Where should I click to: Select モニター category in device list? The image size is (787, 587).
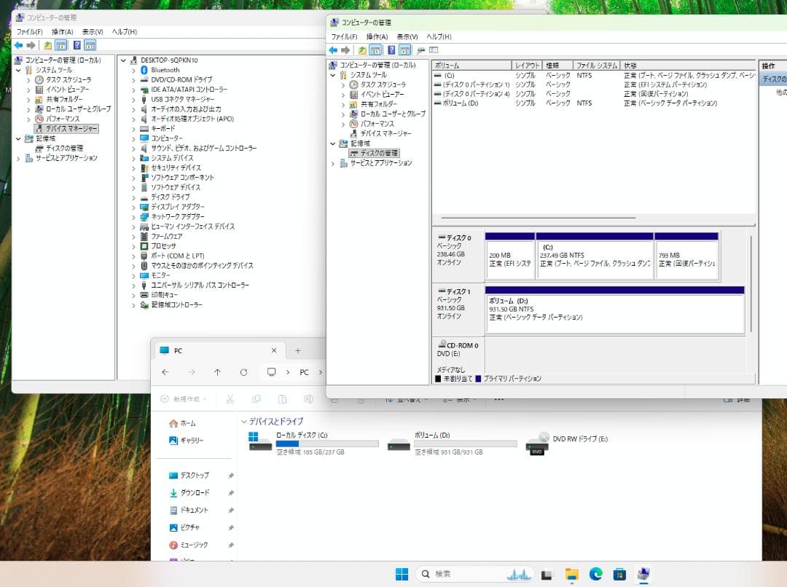160,275
